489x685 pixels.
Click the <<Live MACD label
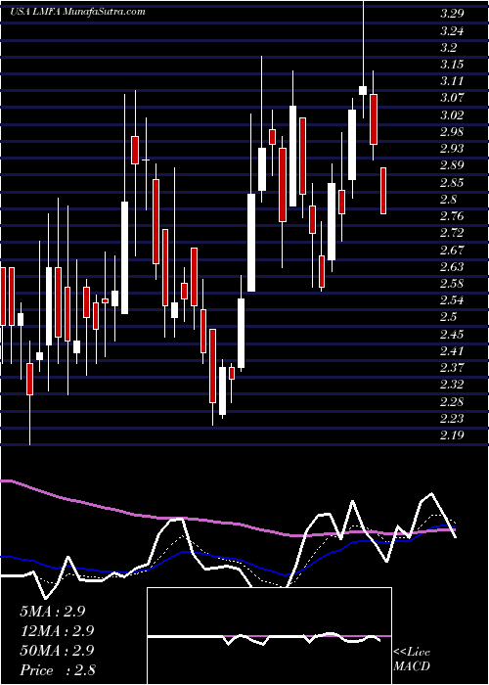412,660
